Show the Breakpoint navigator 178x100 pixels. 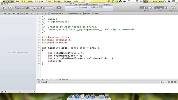(27, 14)
